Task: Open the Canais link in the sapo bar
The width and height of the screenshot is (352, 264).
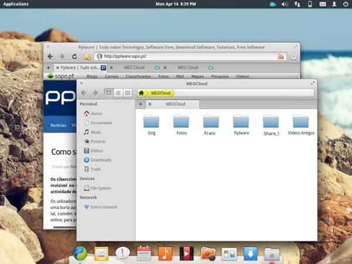Action: point(111,76)
